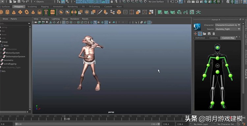Select the hips effector on HumanIK figure

click(217, 72)
